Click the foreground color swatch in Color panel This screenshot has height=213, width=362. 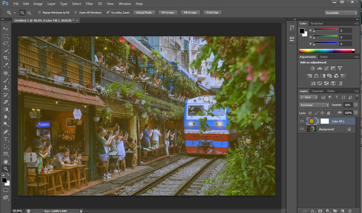point(302,31)
